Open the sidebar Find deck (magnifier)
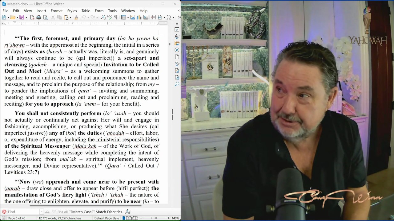The height and width of the screenshot is (221, 394). click(177, 84)
